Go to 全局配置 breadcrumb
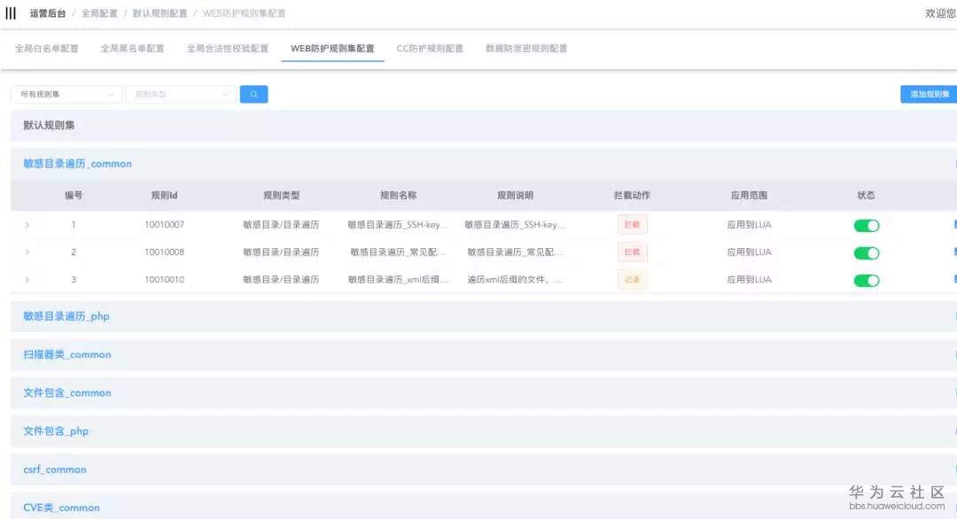This screenshot has height=519, width=957. [99, 13]
